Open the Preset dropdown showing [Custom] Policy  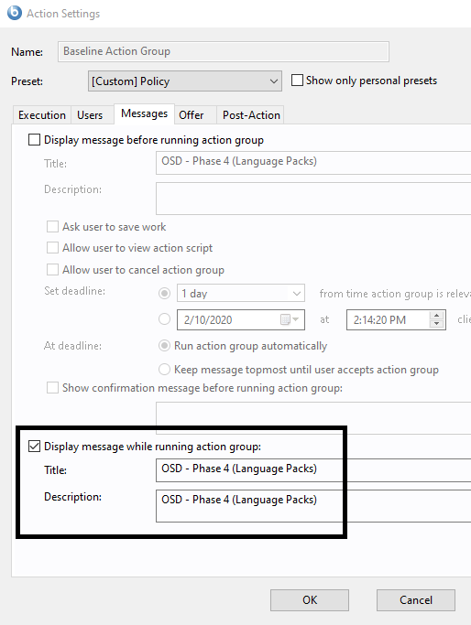185,81
